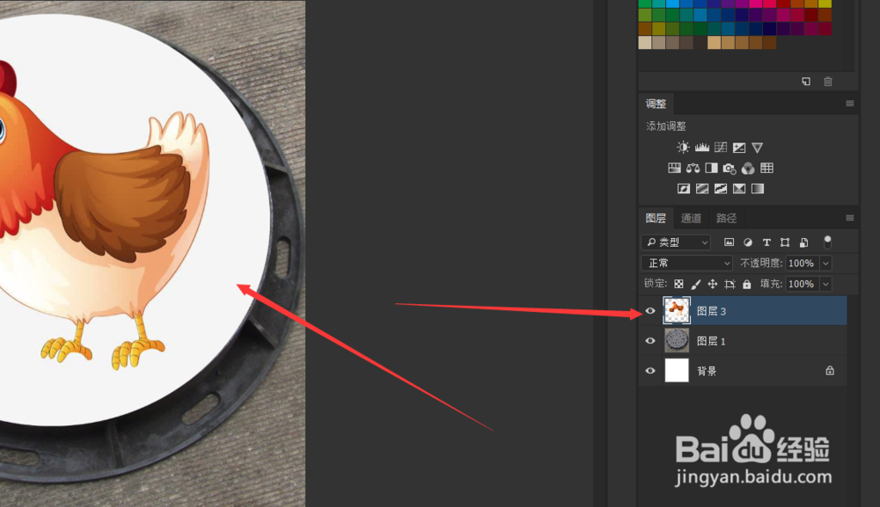Lock image pixels (brush icon)
The image size is (880, 507).
pos(695,284)
